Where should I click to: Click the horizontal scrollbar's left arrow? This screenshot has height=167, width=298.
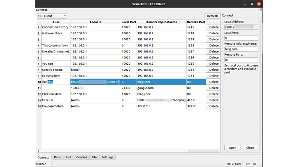pyautogui.click(x=38, y=151)
